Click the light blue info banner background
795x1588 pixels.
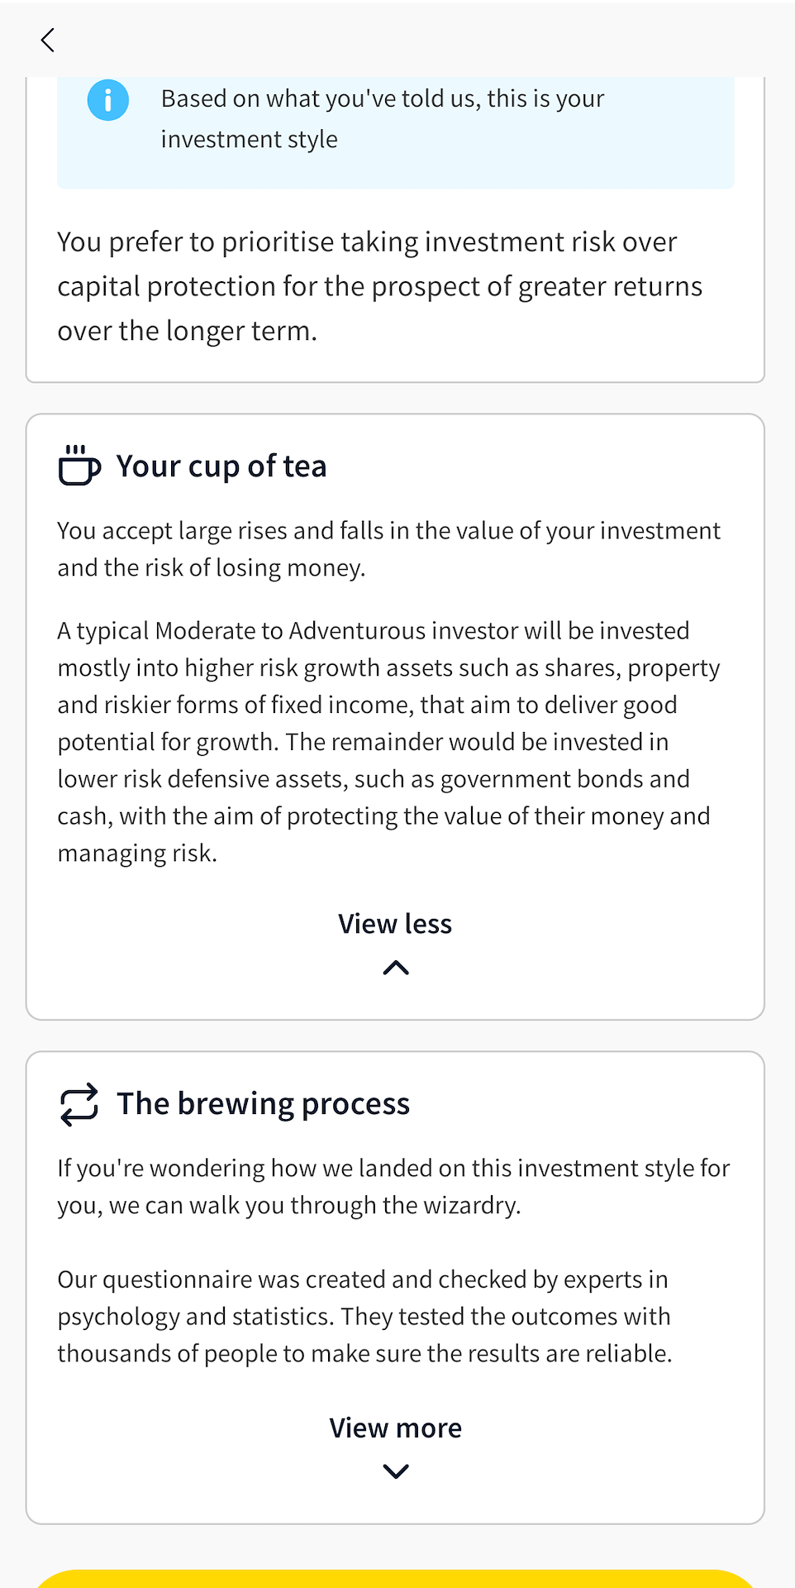coord(395,132)
